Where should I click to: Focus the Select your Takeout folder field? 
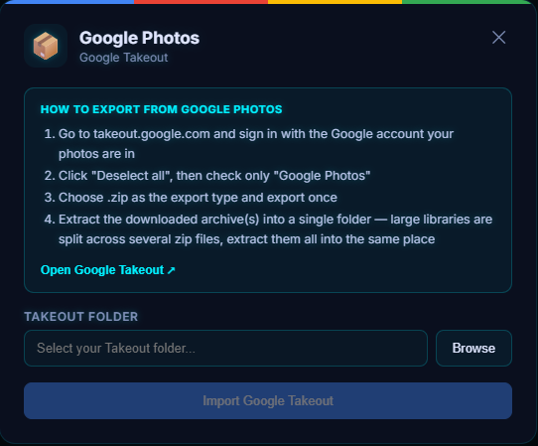tap(225, 348)
